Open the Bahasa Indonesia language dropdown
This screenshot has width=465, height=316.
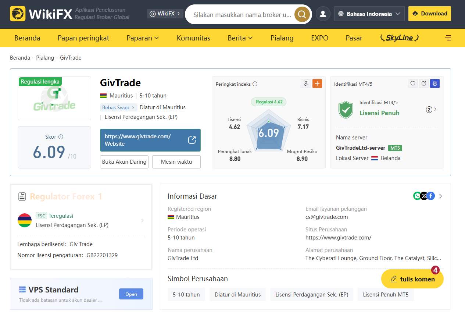point(369,13)
